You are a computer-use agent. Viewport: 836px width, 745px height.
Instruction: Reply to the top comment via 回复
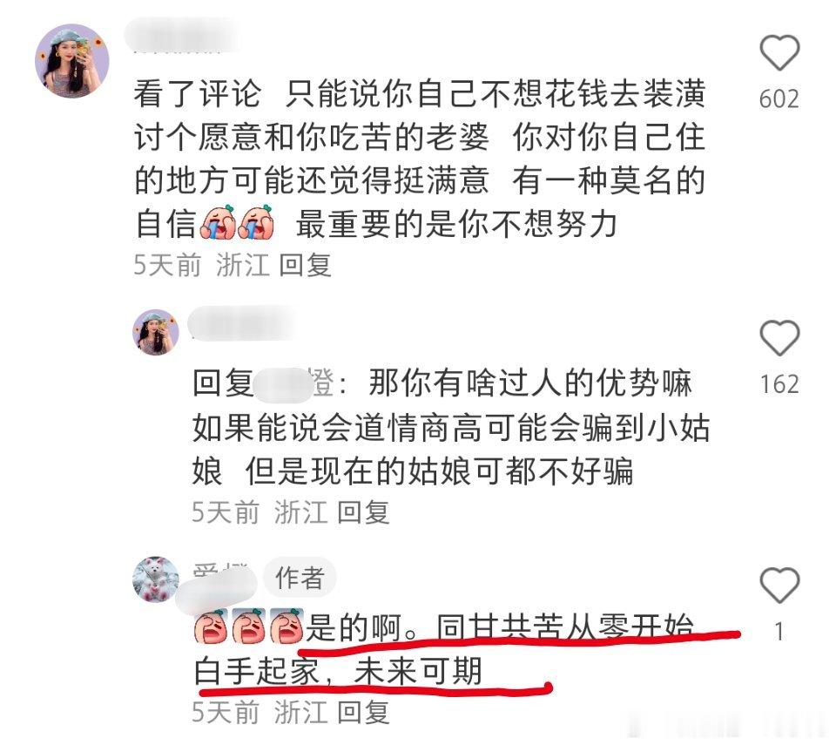click(306, 265)
